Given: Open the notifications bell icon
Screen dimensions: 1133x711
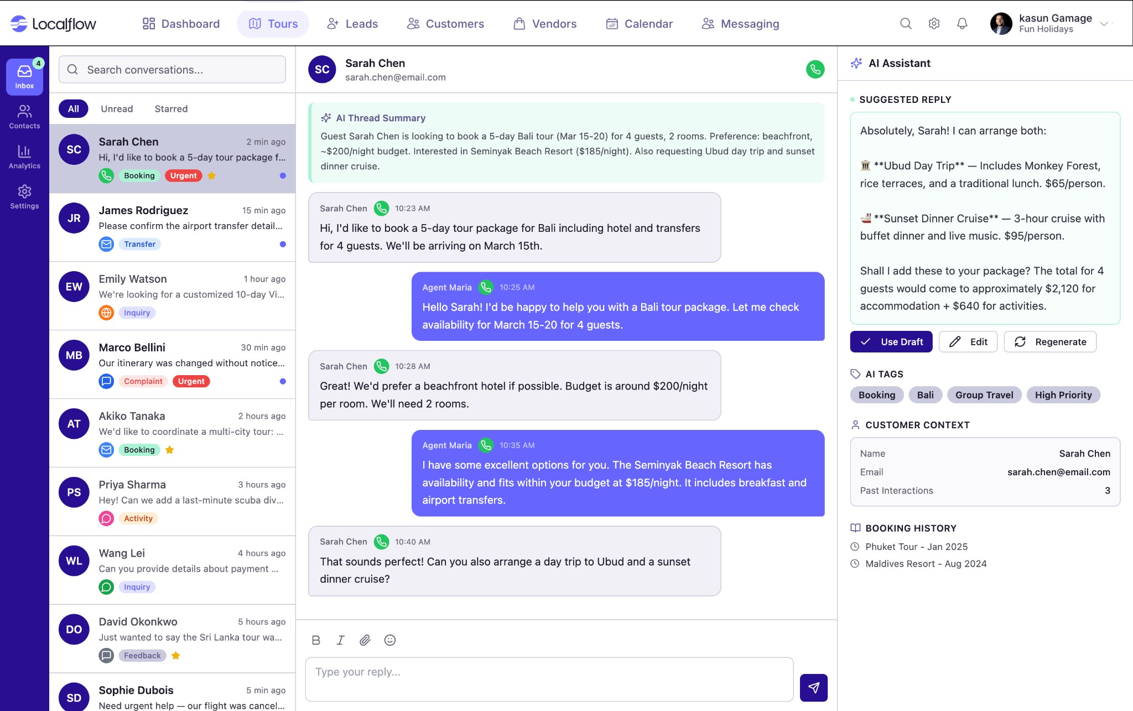Looking at the screenshot, I should tap(963, 24).
